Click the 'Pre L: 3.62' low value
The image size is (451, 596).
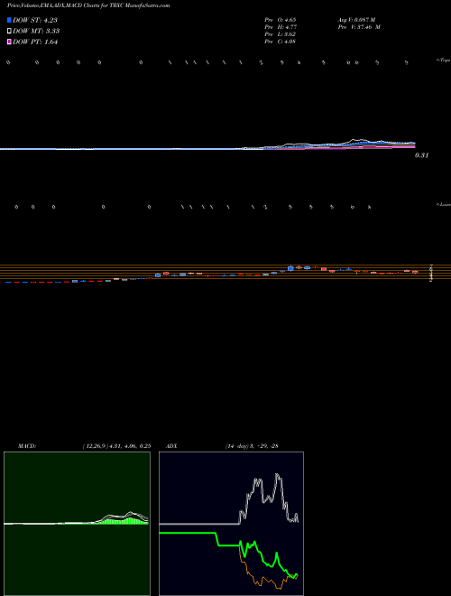coord(281,34)
